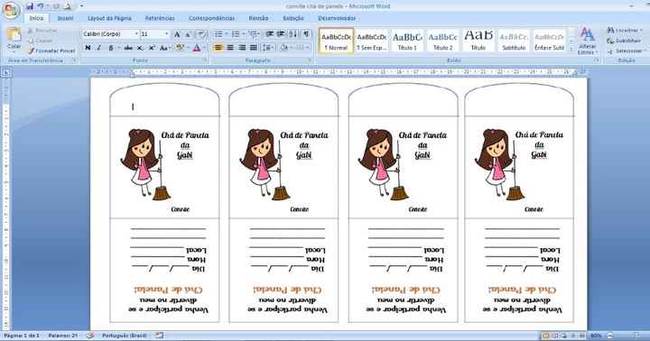This screenshot has width=650, height=341.
Task: Switch to the Início tab
Action: [x=36, y=18]
